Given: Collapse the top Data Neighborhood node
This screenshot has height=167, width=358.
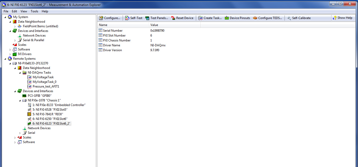Looking at the screenshot, I should pyautogui.click(x=10, y=22).
